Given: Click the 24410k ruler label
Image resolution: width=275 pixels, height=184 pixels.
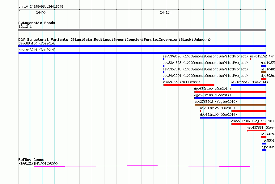Looking at the screenshot, I should click(x=166, y=12).
